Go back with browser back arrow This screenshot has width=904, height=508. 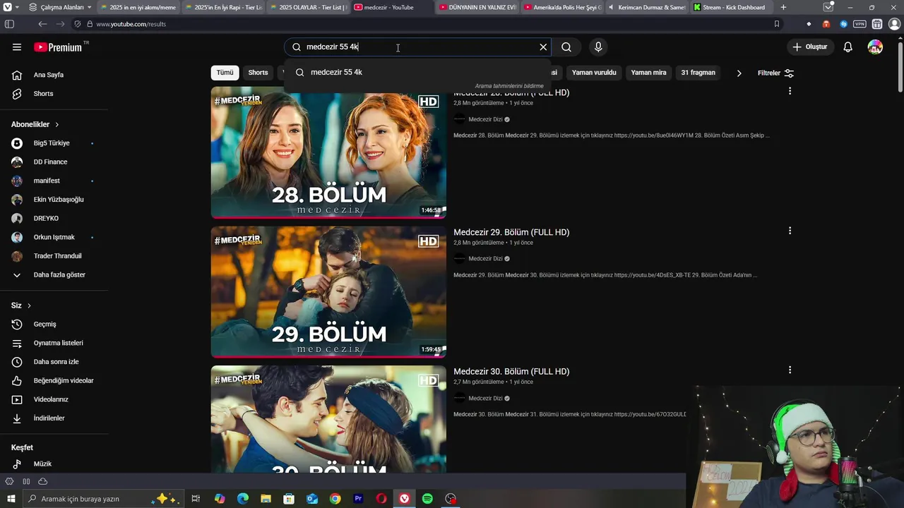42,24
